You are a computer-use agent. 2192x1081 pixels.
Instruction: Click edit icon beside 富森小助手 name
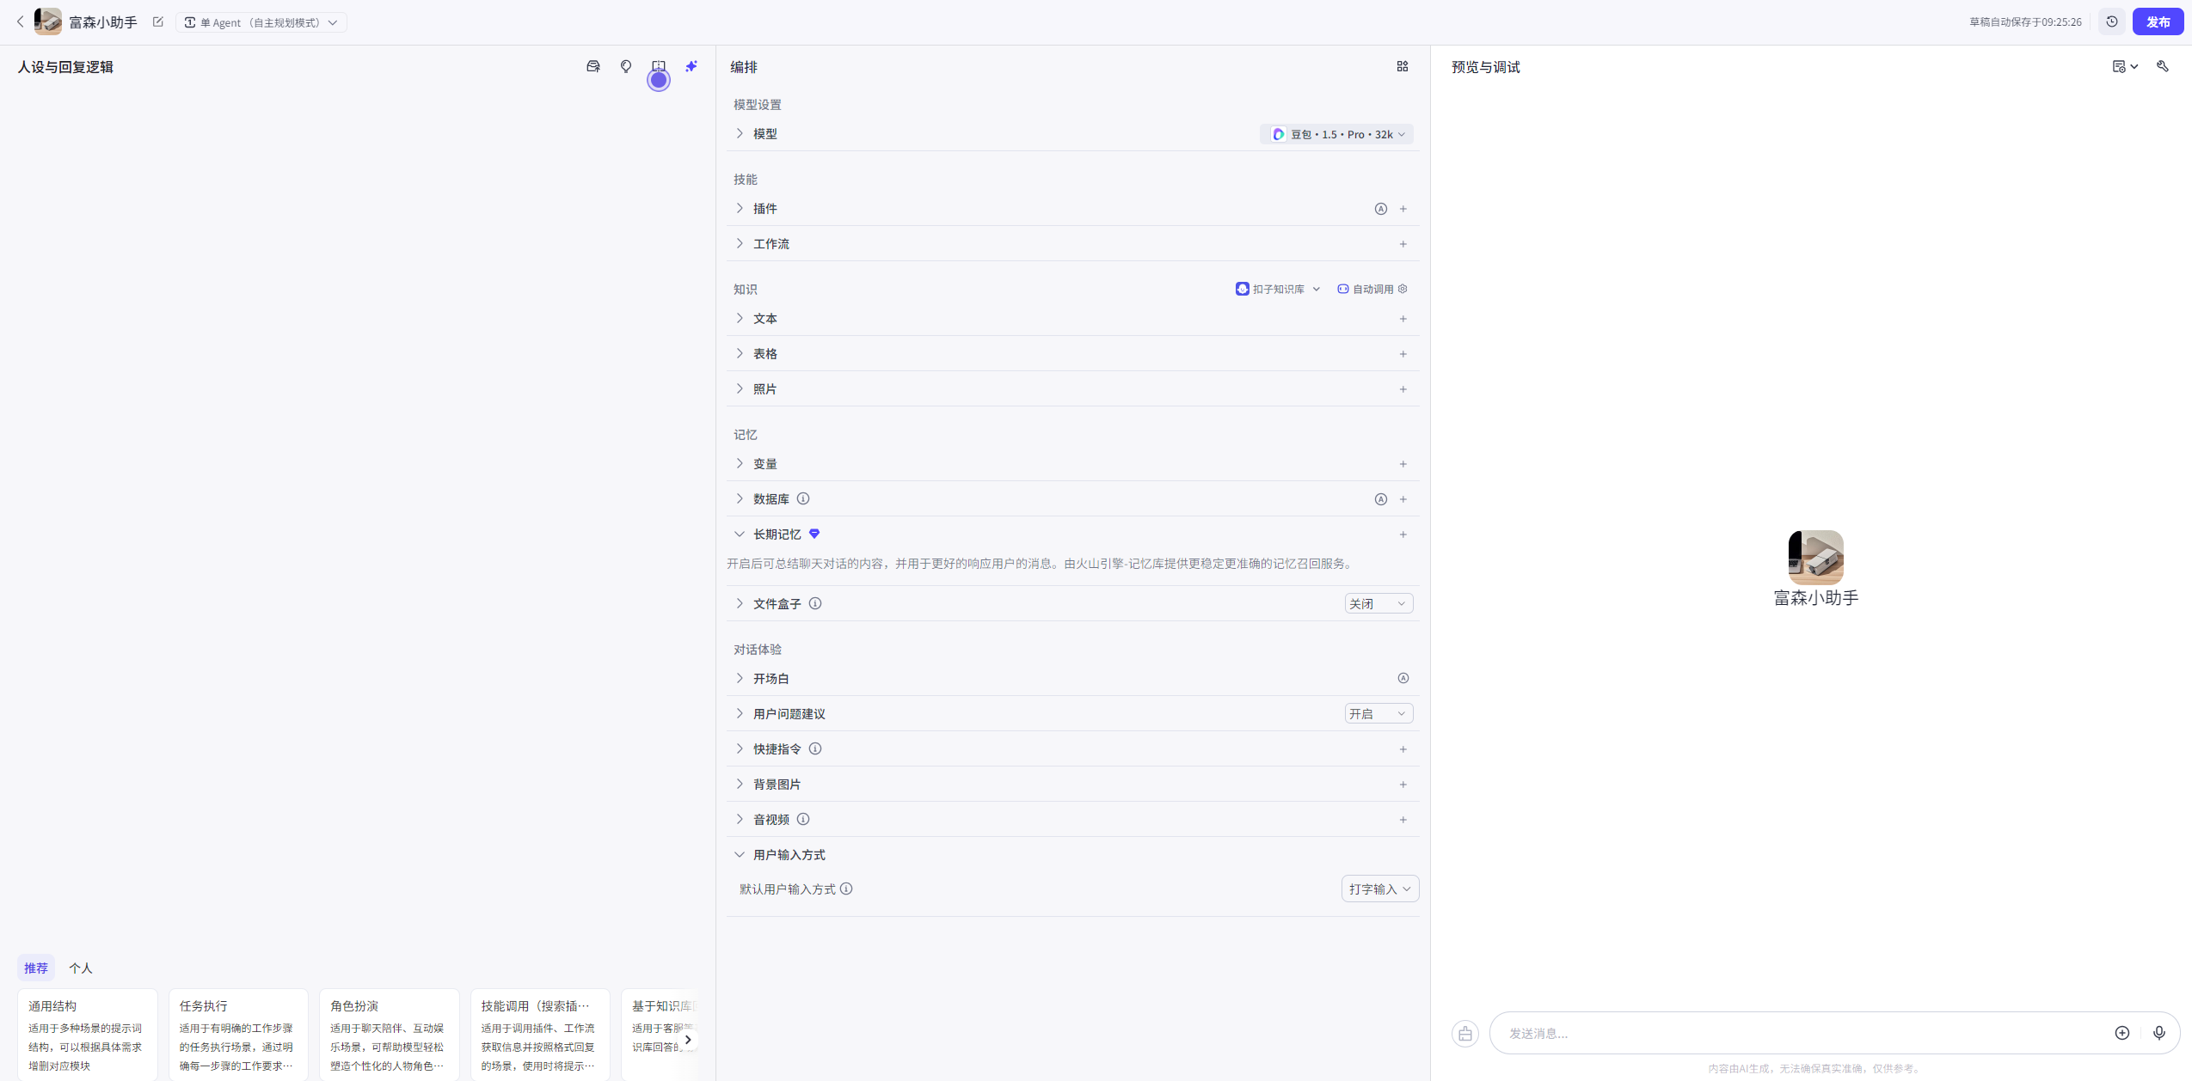coord(158,21)
